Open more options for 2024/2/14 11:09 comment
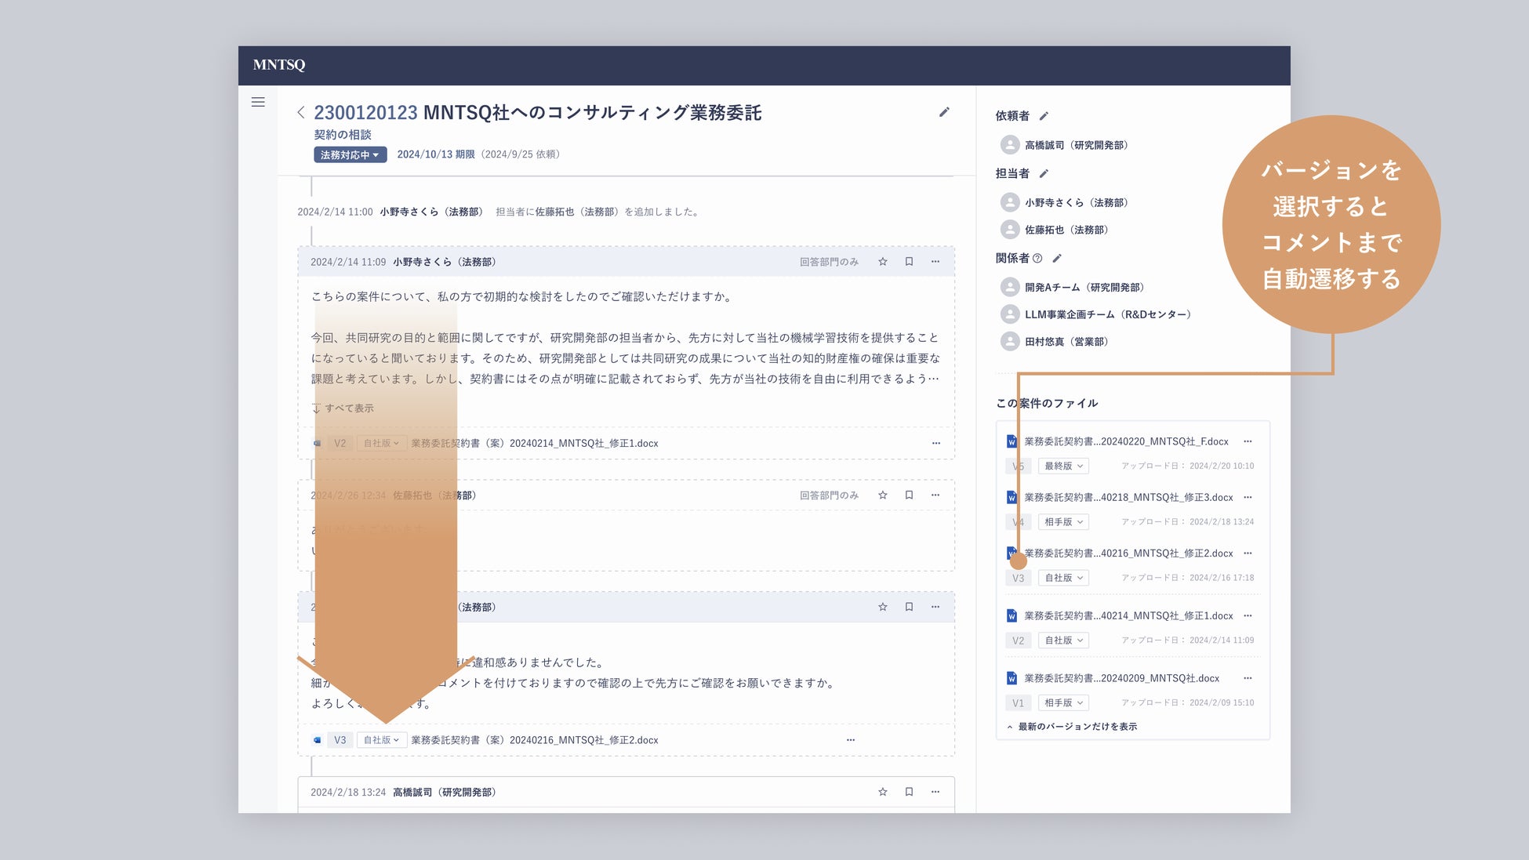1529x860 pixels. pyautogui.click(x=935, y=262)
